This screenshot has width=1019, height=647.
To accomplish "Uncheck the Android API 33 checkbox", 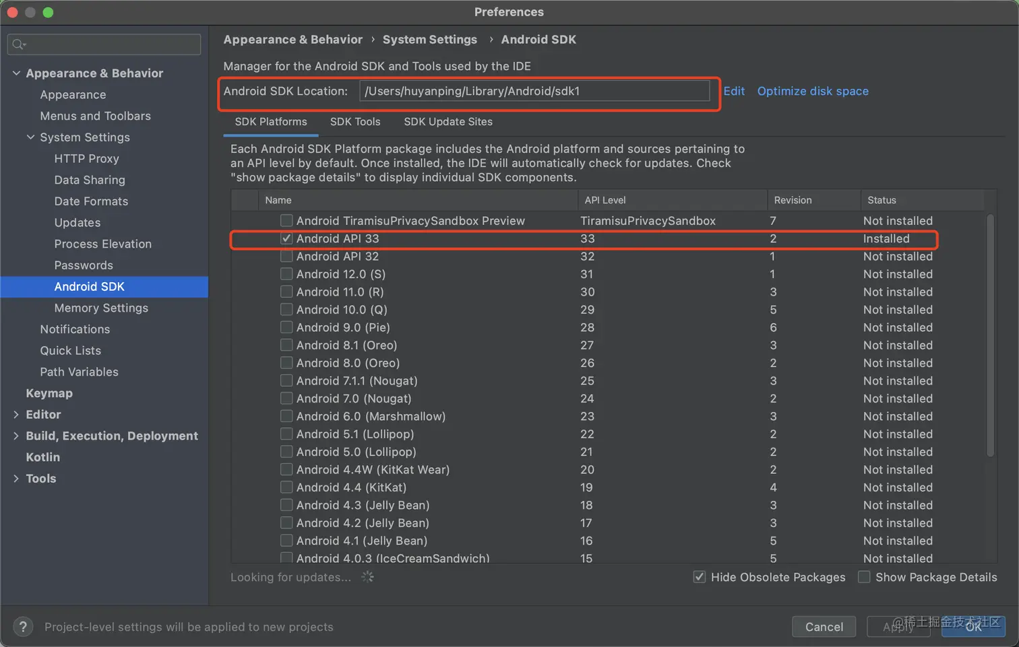I will (x=286, y=238).
